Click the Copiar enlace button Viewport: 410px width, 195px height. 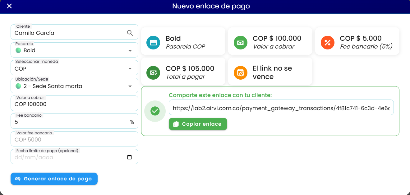coord(198,124)
